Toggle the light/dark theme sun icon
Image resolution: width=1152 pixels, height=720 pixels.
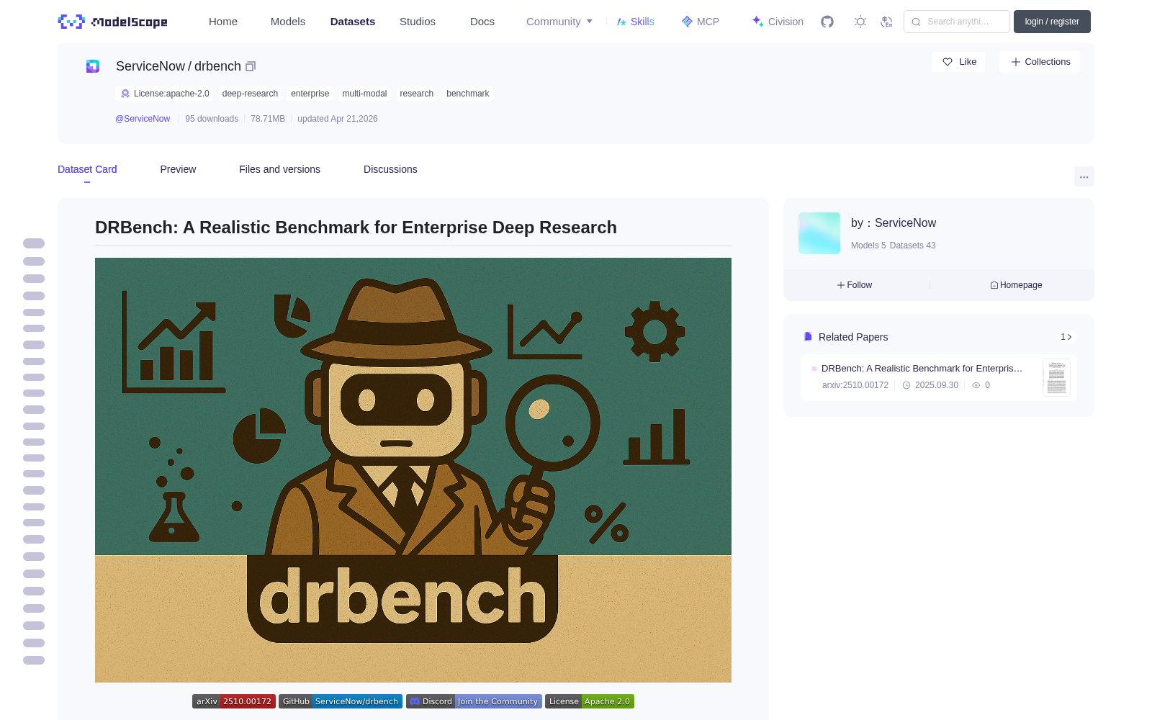(x=860, y=22)
